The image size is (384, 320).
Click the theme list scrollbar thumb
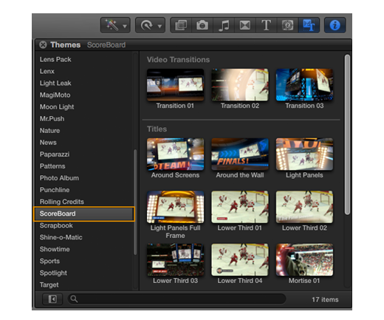click(135, 202)
